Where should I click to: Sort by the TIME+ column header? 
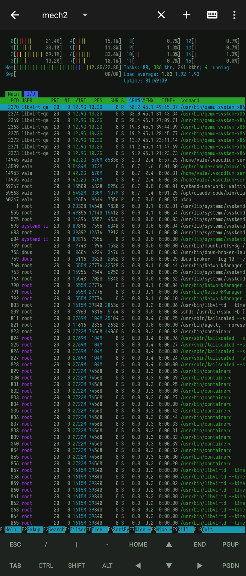tap(168, 100)
